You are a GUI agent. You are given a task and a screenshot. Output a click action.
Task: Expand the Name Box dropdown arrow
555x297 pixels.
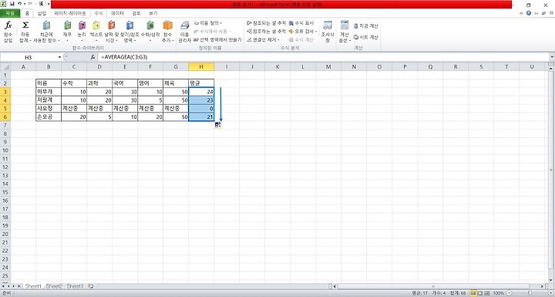click(59, 57)
